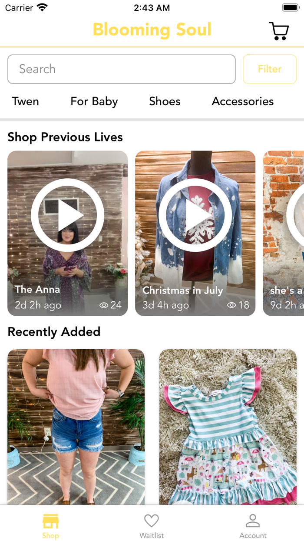Image resolution: width=304 pixels, height=541 pixels.
Task: Tap the view count eye on Christmas in July
Action: pos(231,305)
